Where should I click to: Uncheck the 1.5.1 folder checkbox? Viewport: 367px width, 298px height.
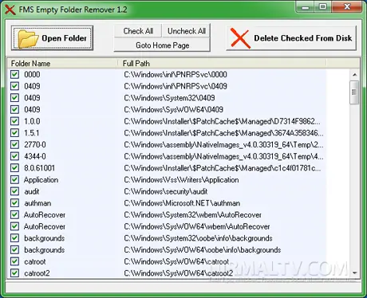(14, 133)
